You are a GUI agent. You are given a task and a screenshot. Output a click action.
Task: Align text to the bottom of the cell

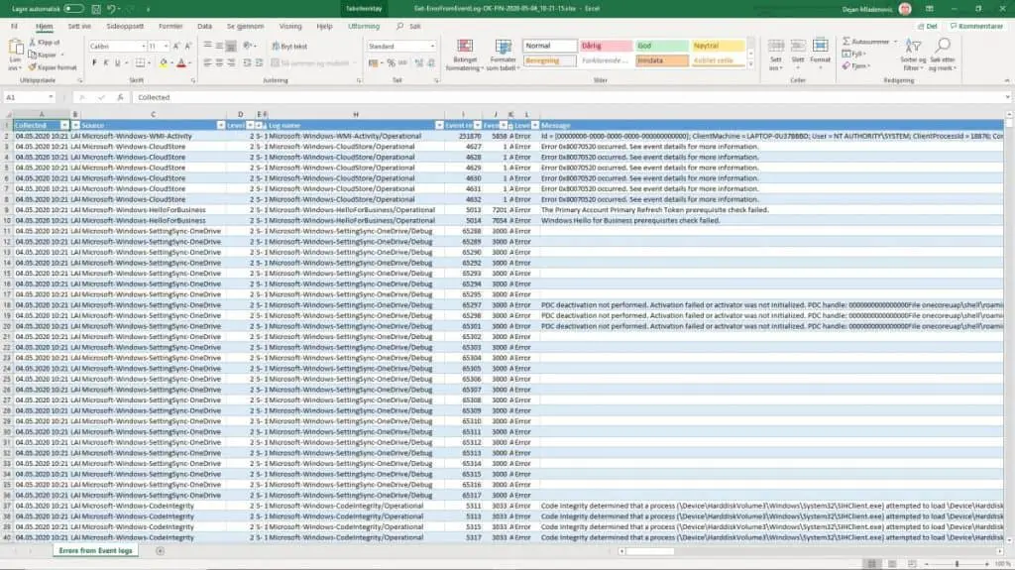(x=231, y=46)
